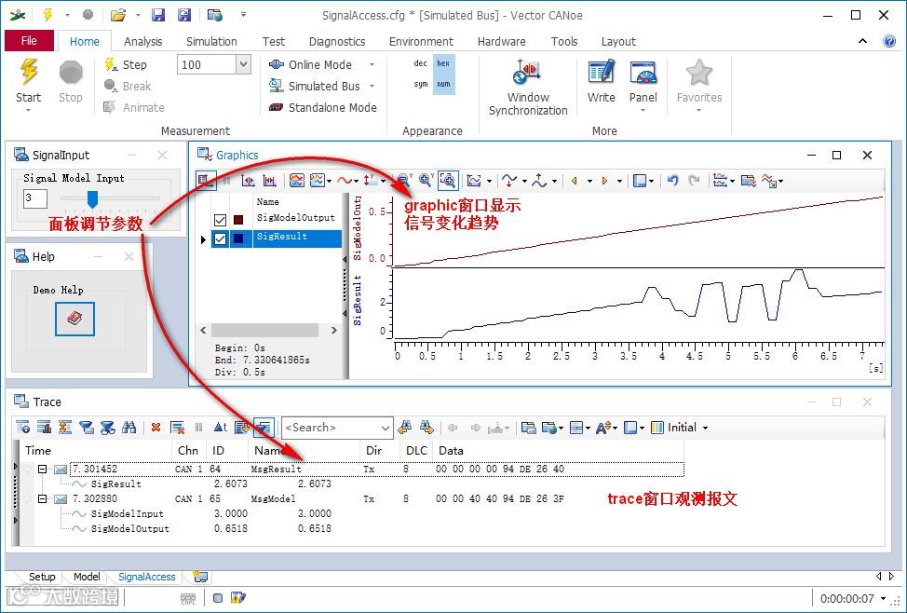Viewport: 907px width, 613px height.
Task: Click the filter funnel icon in Trace toolbar
Action: pyautogui.click(x=87, y=428)
